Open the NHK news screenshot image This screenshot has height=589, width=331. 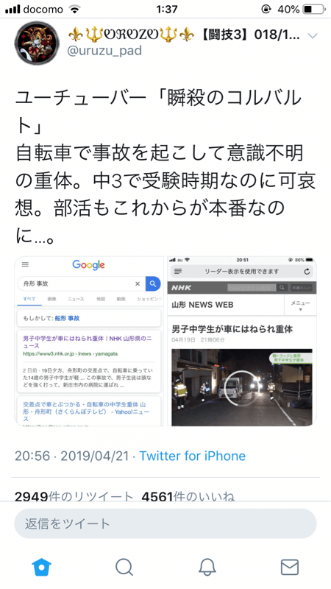click(242, 341)
